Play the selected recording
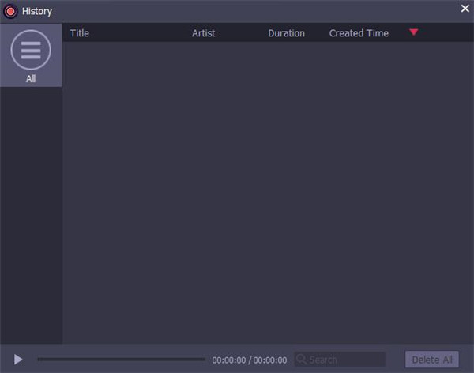The image size is (474, 373). pos(18,360)
